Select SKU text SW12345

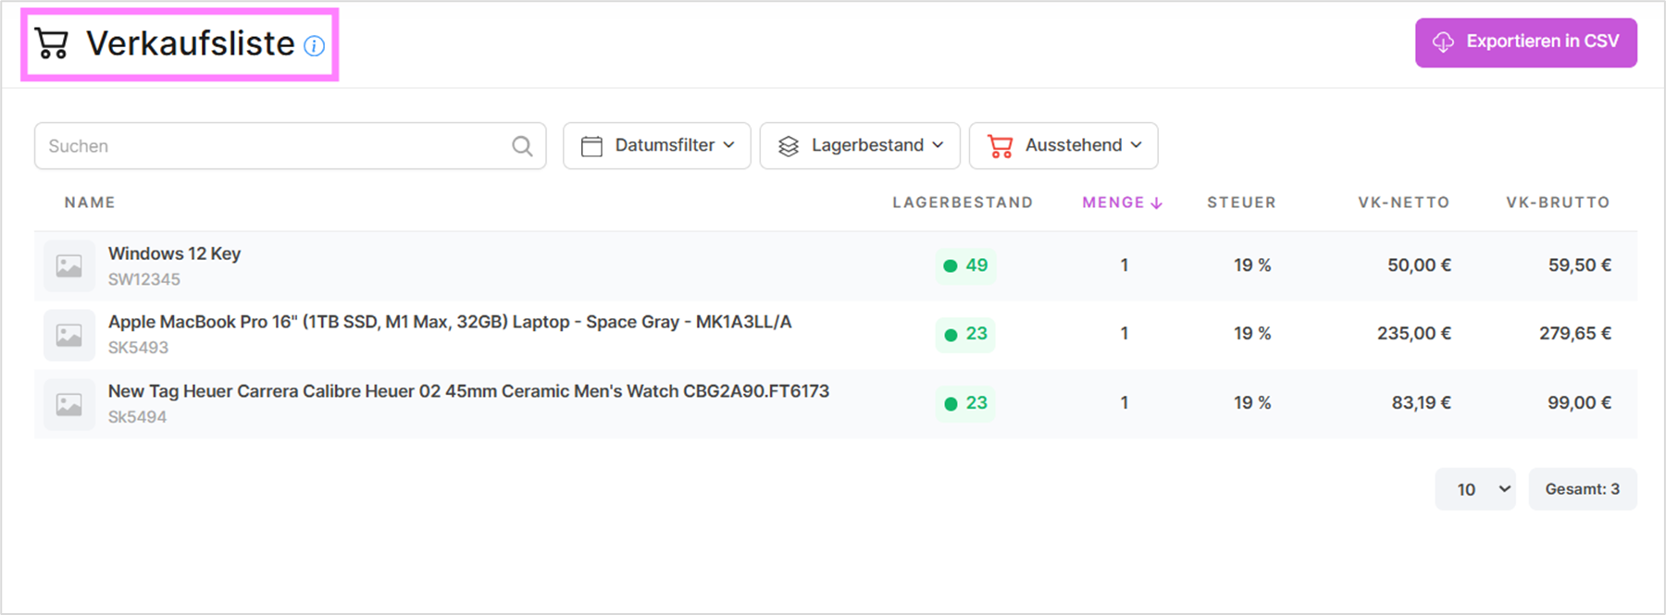[144, 279]
